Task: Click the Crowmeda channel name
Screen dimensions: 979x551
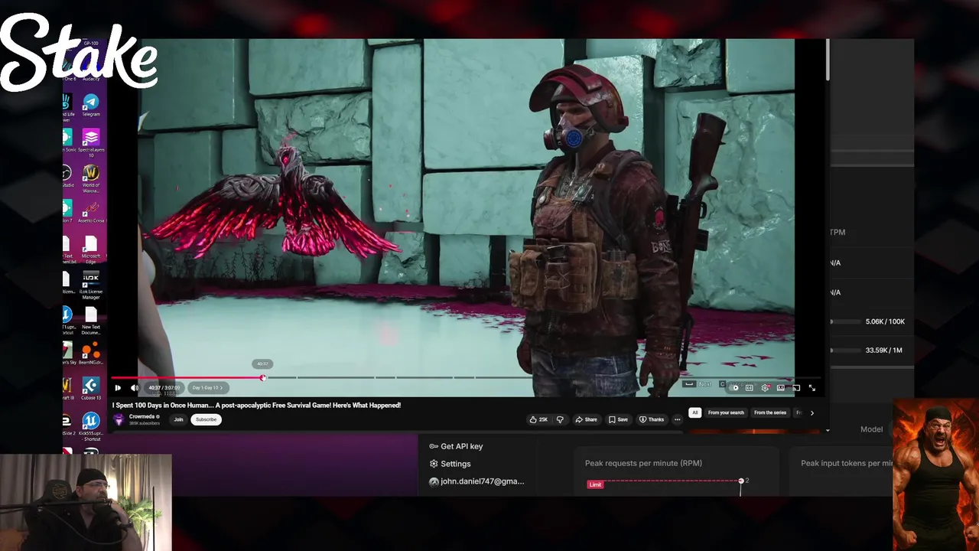Action: coord(141,417)
